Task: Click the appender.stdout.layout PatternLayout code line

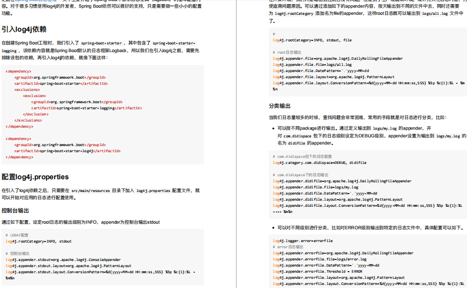Action: pos(68,266)
